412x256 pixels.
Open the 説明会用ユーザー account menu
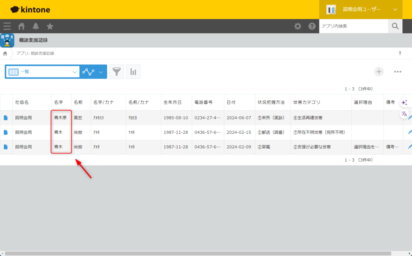click(361, 9)
